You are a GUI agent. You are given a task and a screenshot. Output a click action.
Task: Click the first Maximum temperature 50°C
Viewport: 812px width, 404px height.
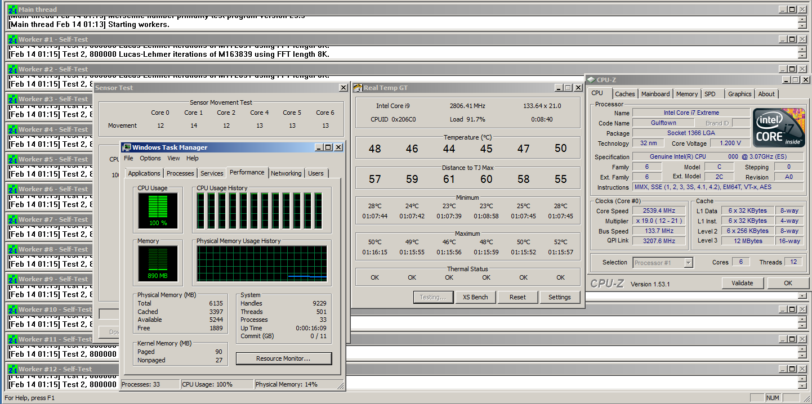click(x=374, y=242)
